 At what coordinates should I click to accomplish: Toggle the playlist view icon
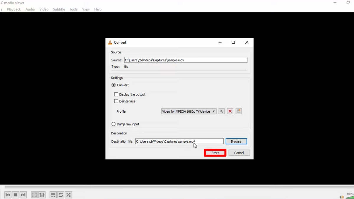pos(53,195)
